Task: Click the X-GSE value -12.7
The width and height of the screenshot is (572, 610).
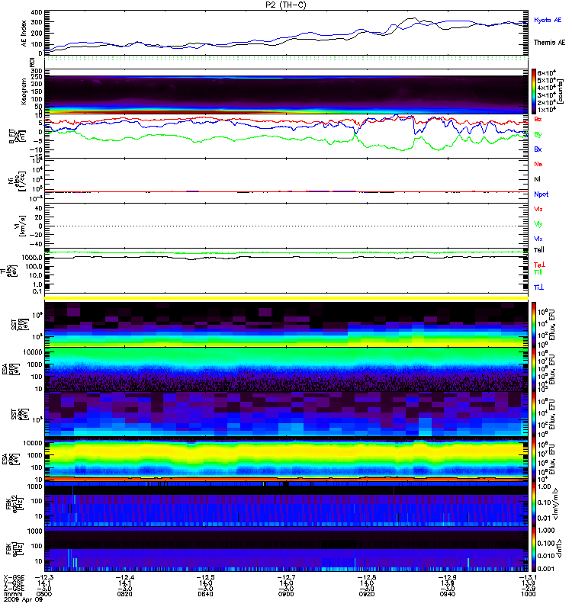Action: point(286,577)
